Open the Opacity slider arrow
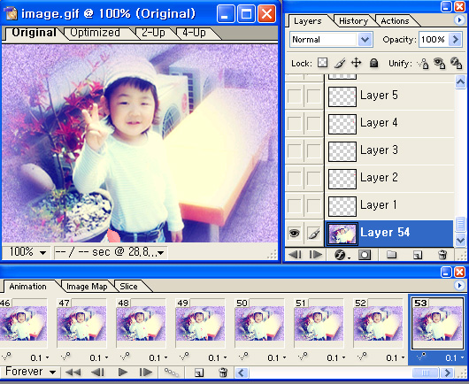 click(x=455, y=40)
